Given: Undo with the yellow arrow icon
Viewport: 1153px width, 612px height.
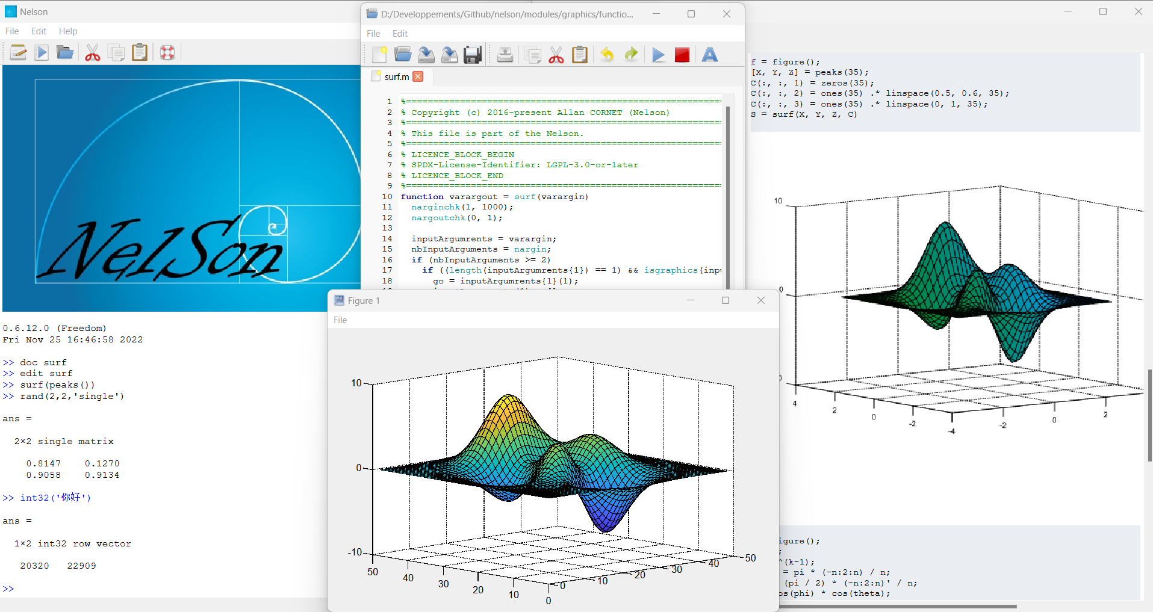Looking at the screenshot, I should pyautogui.click(x=607, y=55).
